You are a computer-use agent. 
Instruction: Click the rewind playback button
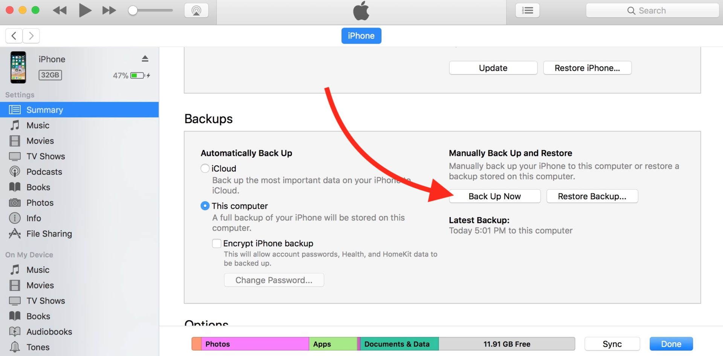pyautogui.click(x=59, y=10)
